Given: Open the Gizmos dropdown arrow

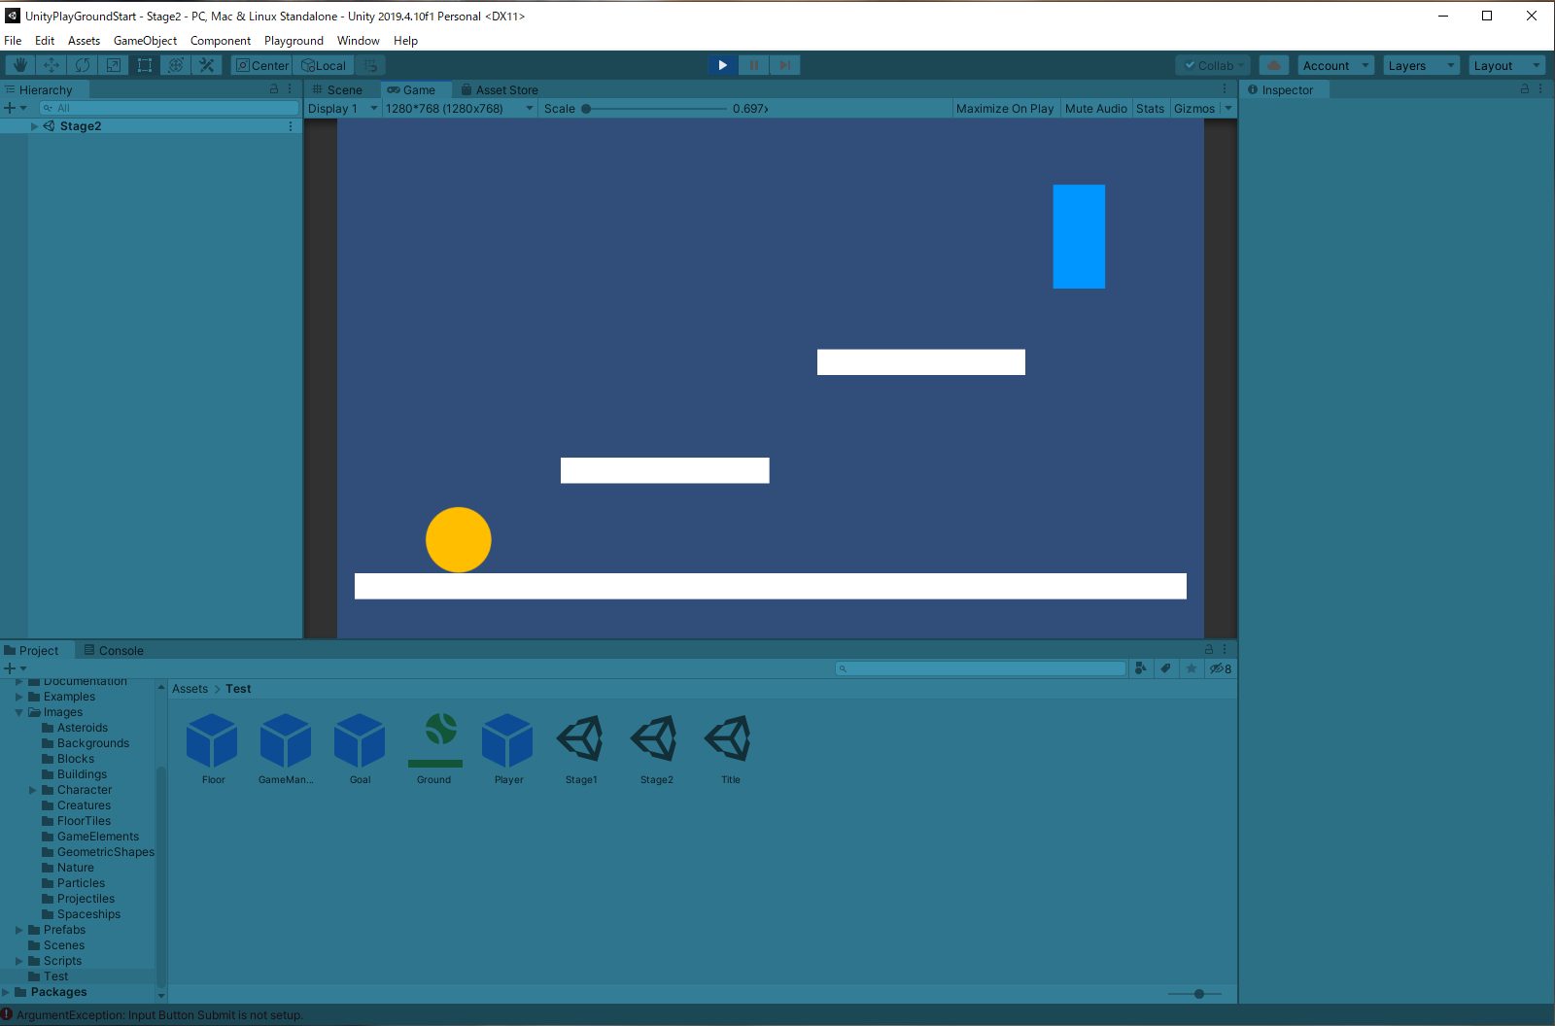Looking at the screenshot, I should click(x=1228, y=108).
